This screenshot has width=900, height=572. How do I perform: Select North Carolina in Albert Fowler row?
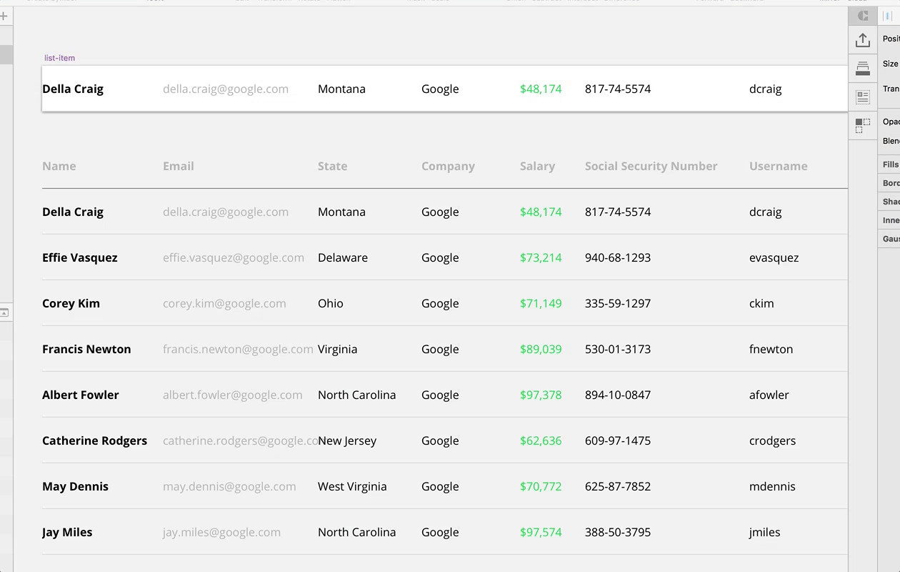357,395
